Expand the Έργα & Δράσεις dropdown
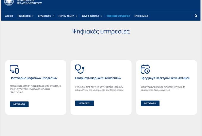Viewport: 202px width, 136px height. tap(92, 16)
